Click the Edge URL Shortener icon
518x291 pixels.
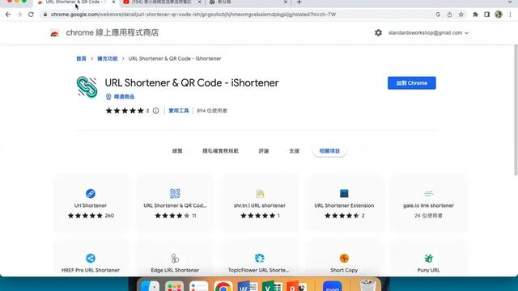point(175,259)
